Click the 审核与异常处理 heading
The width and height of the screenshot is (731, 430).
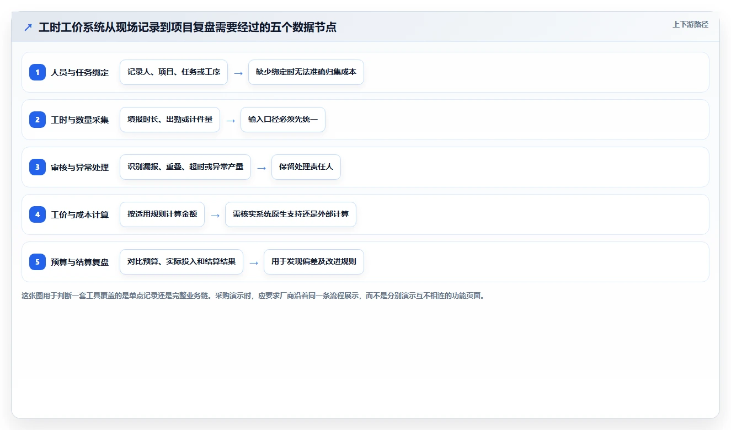click(x=80, y=167)
